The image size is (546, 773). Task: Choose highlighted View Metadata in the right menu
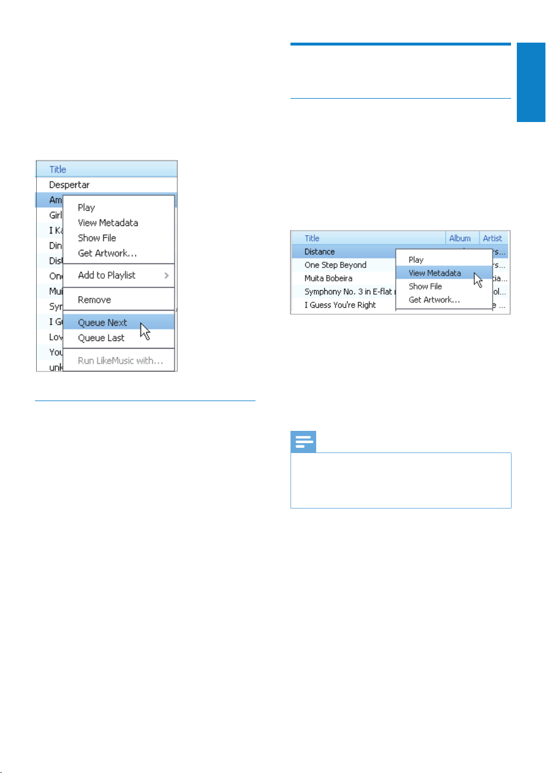444,273
